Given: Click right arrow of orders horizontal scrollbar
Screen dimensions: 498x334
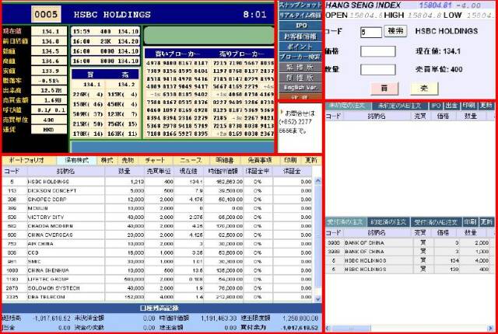Looking at the screenshot, I should 491,328.
